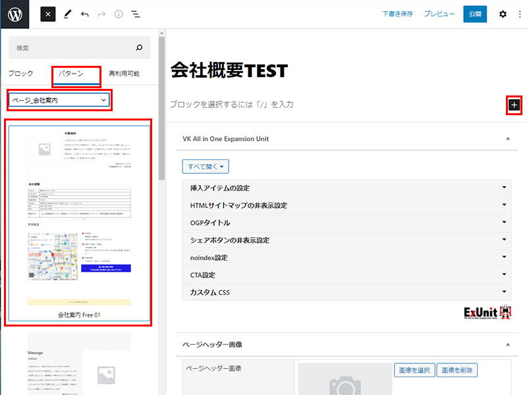Switch to the ブロック tab
The height and width of the screenshot is (395, 527).
[x=20, y=74]
